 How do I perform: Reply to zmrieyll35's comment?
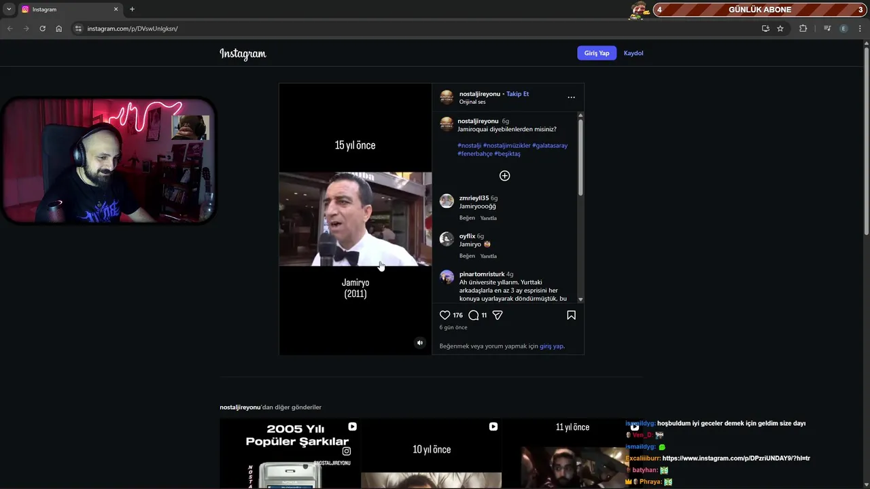click(x=488, y=218)
